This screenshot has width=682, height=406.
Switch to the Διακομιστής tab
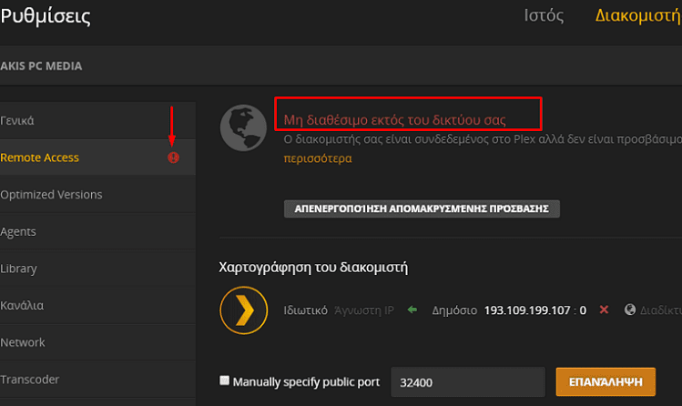pos(638,15)
